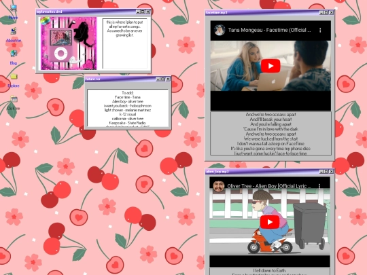Click the lyric 'And I'll break your heart'
The image size is (367, 275).
click(270, 120)
